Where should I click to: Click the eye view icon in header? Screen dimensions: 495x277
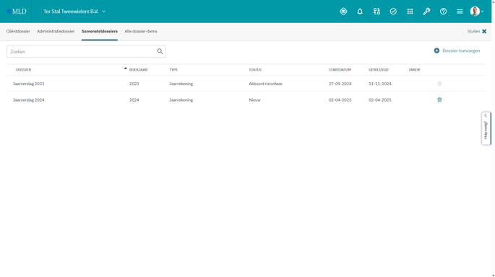click(343, 12)
